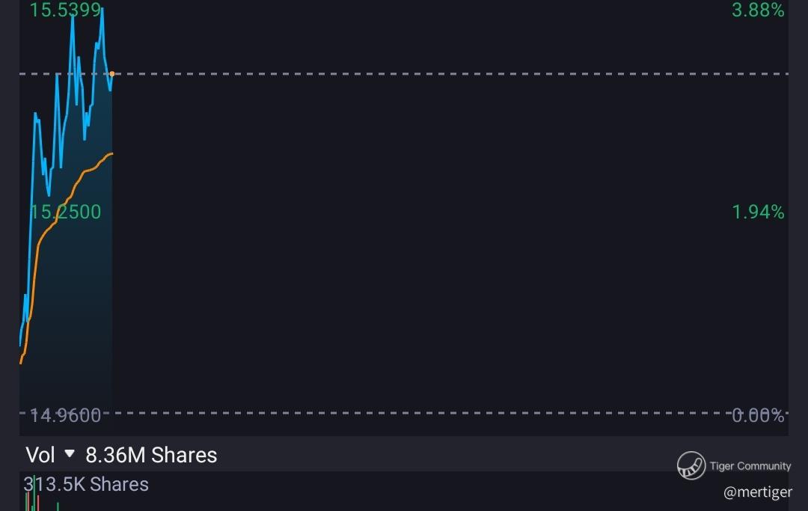The height and width of the screenshot is (511, 808).
Task: Click the small isolated green volume bar
Action: point(58,507)
